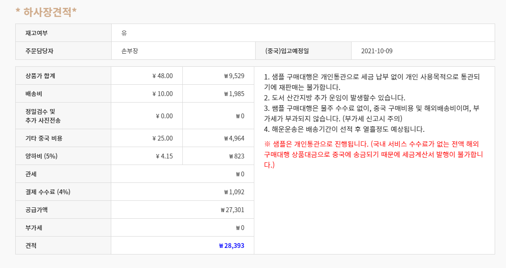Click the red sample customs clearance notice
The image size is (506, 268).
click(x=373, y=155)
